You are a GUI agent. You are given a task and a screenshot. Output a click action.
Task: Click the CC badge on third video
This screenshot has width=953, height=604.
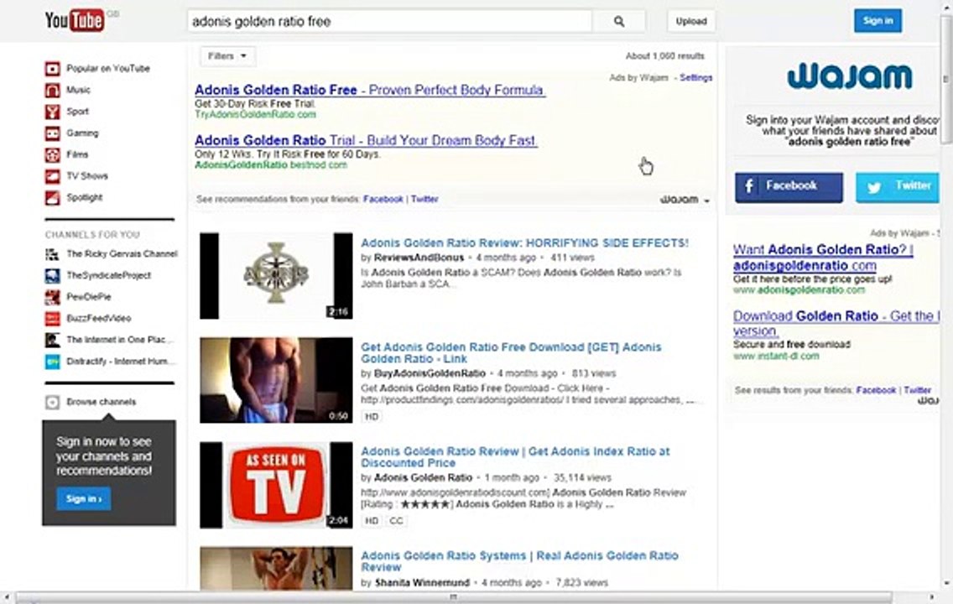(x=396, y=521)
